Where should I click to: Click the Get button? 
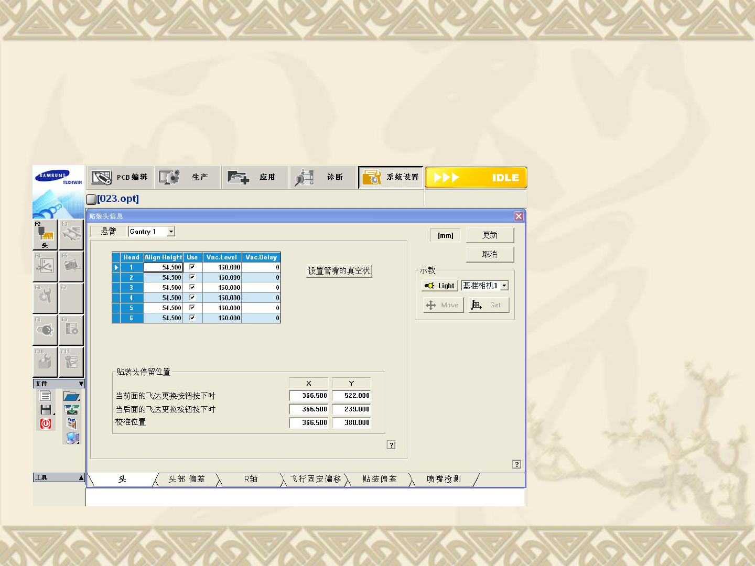(489, 305)
